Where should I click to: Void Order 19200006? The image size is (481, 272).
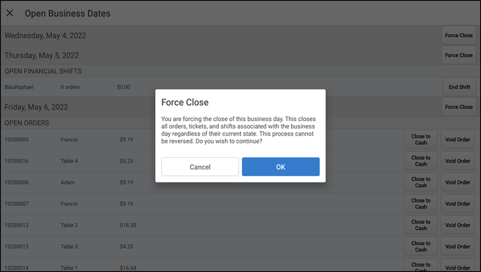[x=458, y=183]
